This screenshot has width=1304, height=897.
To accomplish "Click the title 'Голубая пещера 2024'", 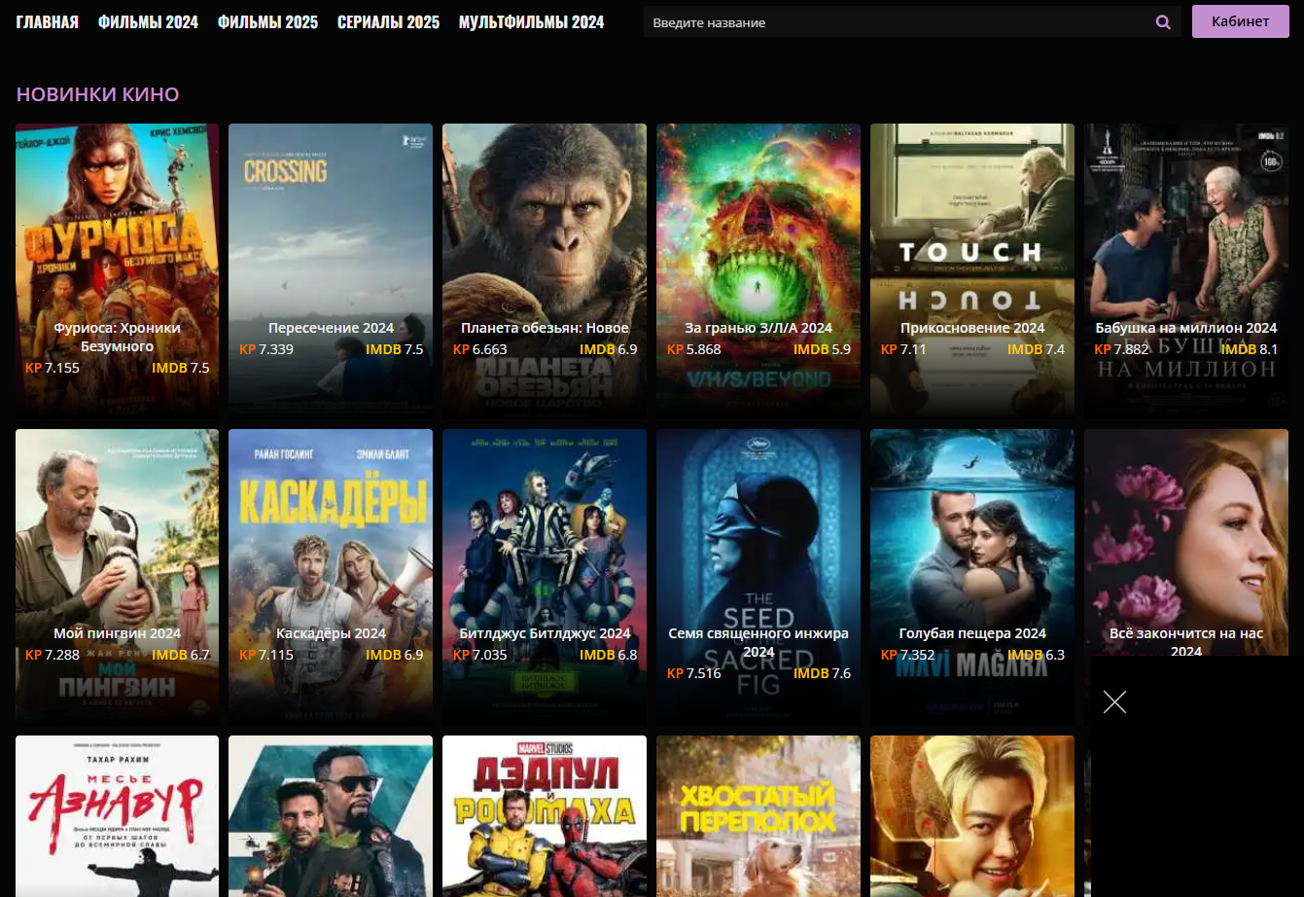I will [972, 633].
